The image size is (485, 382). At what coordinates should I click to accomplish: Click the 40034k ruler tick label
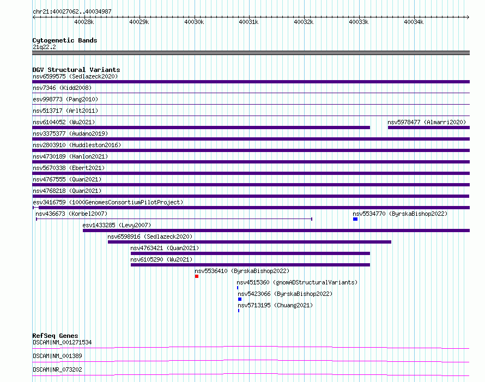414,22
